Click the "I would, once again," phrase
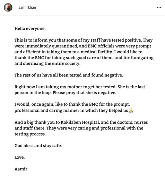Screen dimensions: 165x179 point(34,104)
